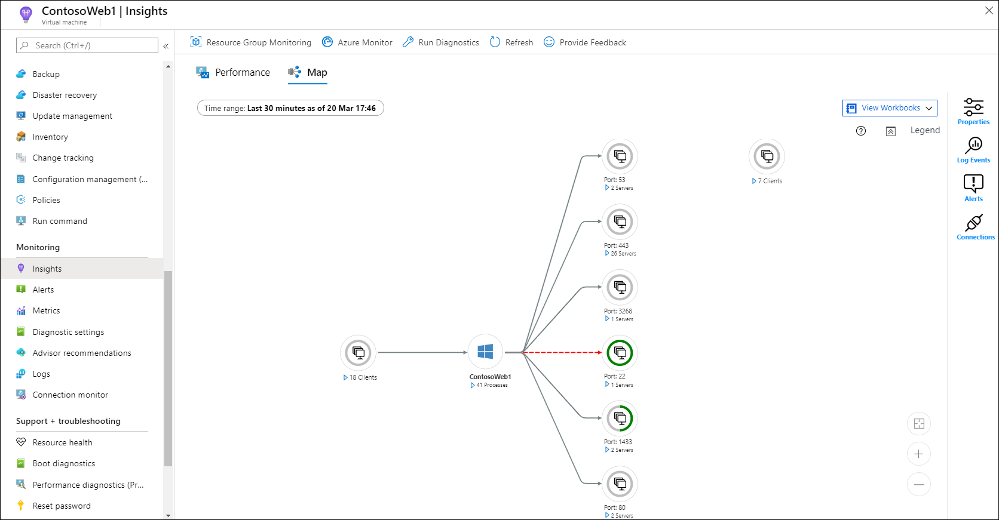Viewport: 999px width, 520px height.
Task: Select the Port 443 server group node
Action: [620, 222]
